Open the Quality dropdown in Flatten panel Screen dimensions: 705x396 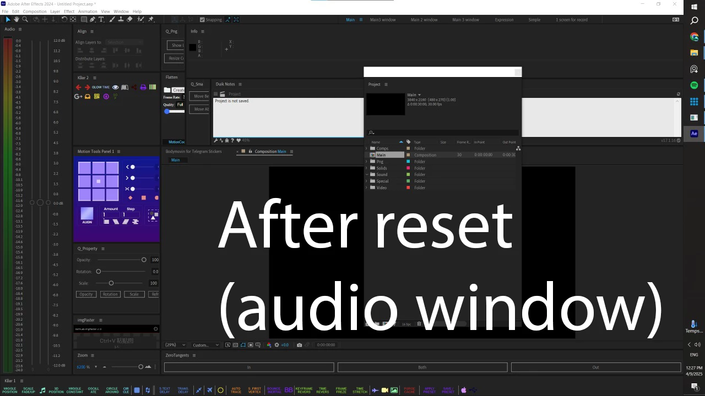[180, 105]
